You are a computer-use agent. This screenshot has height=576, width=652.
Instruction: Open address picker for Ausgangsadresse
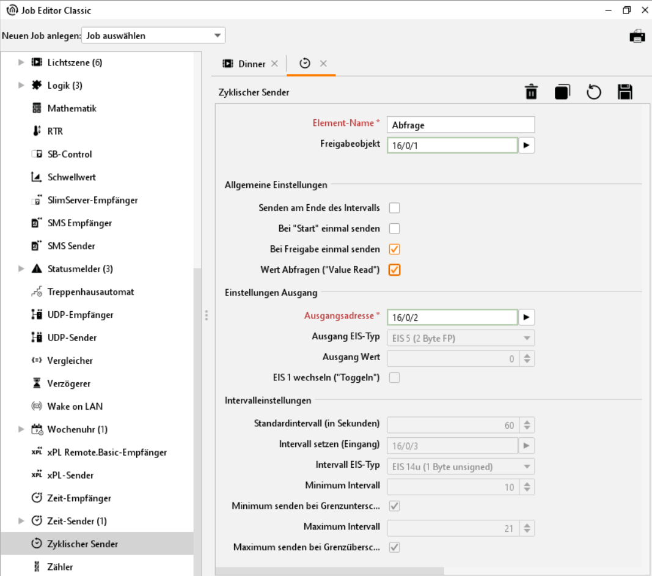[527, 317]
